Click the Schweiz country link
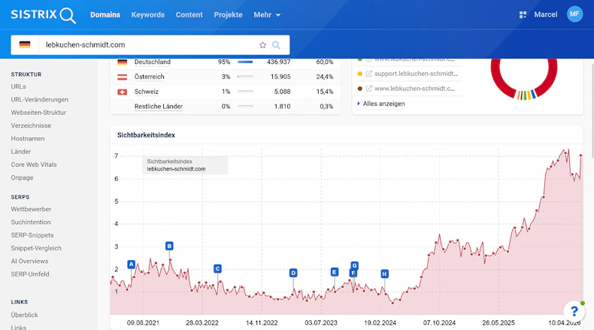594x330 pixels. point(146,92)
